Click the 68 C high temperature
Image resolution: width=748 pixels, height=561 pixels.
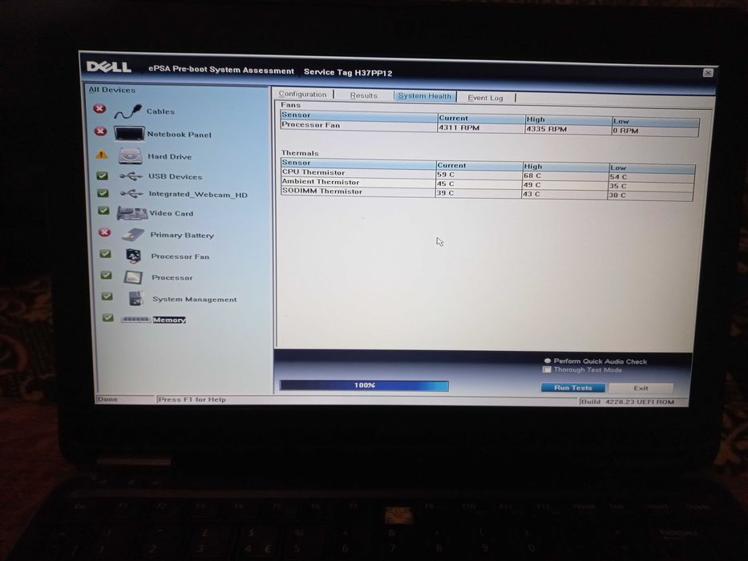click(x=532, y=176)
